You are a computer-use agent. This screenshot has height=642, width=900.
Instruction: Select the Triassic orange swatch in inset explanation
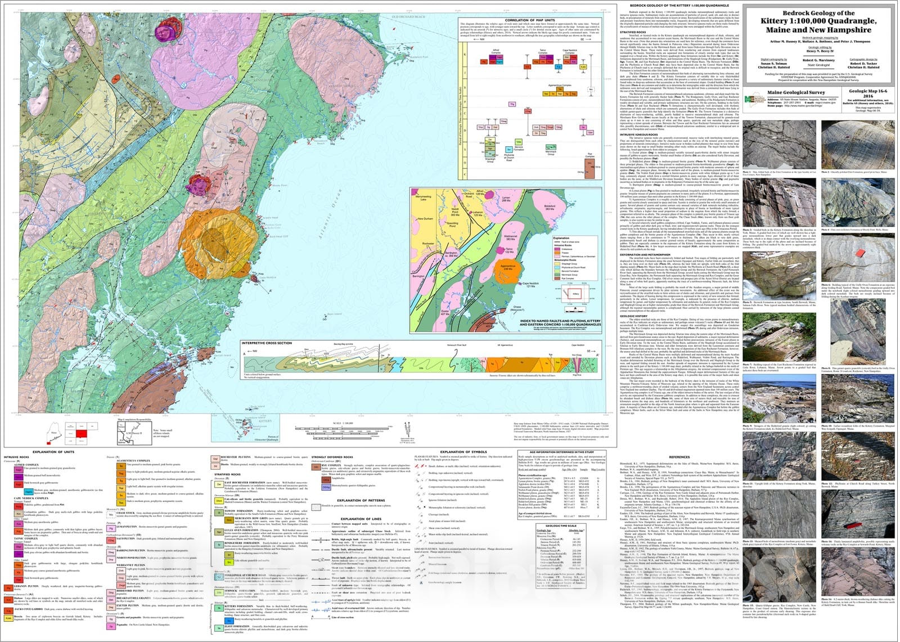pyautogui.click(x=557, y=253)
